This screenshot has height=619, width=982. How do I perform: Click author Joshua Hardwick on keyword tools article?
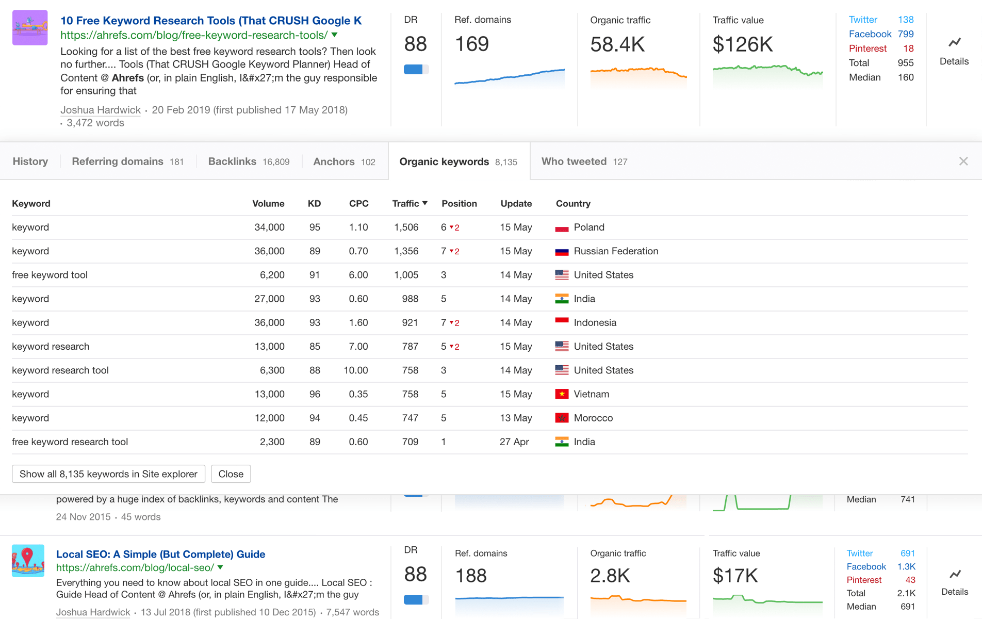101,110
